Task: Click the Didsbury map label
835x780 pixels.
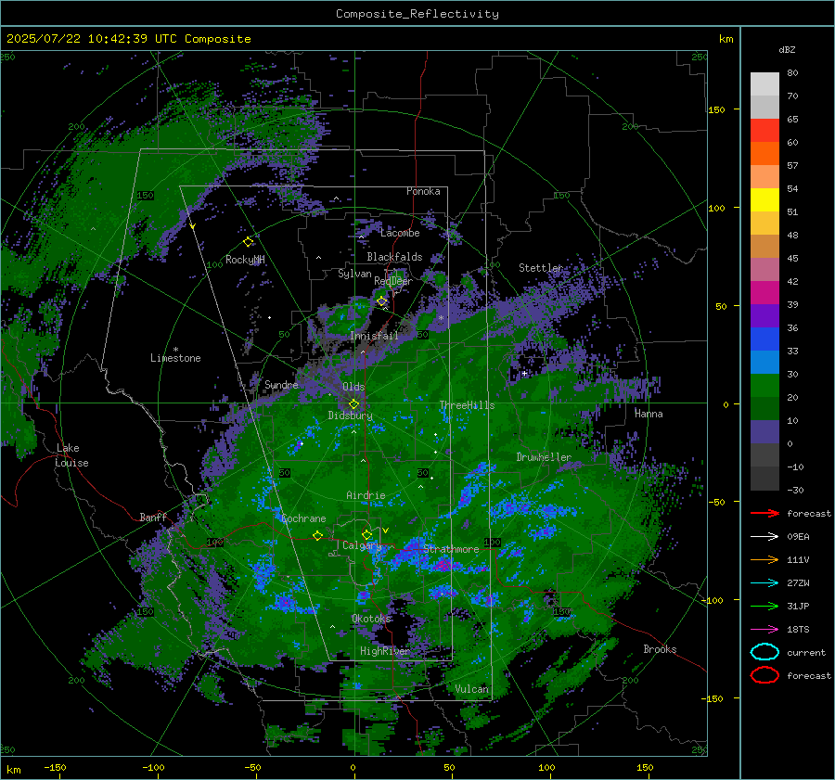Action: point(351,416)
